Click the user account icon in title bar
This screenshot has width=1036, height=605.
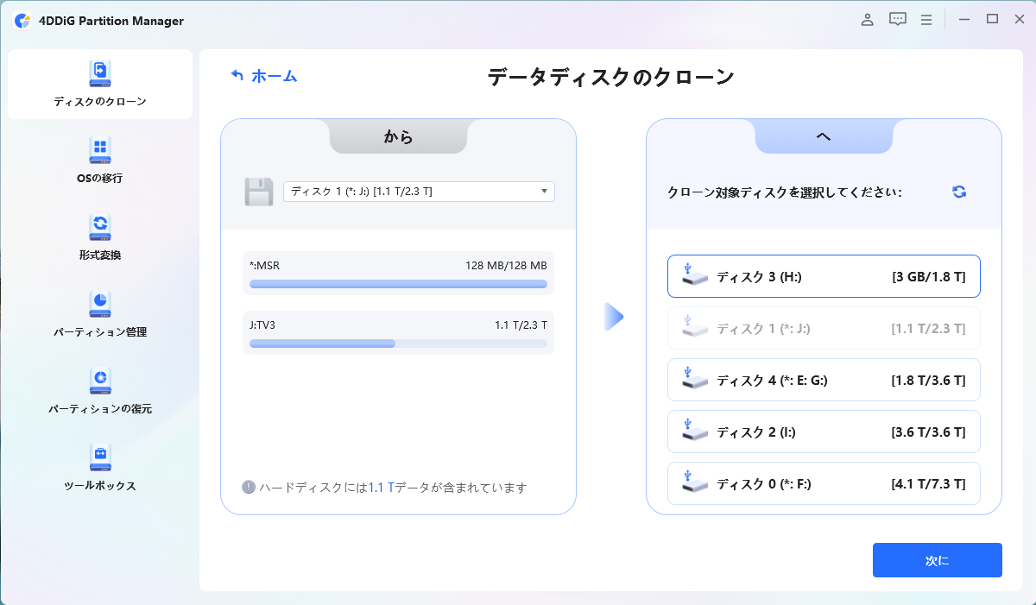point(868,19)
